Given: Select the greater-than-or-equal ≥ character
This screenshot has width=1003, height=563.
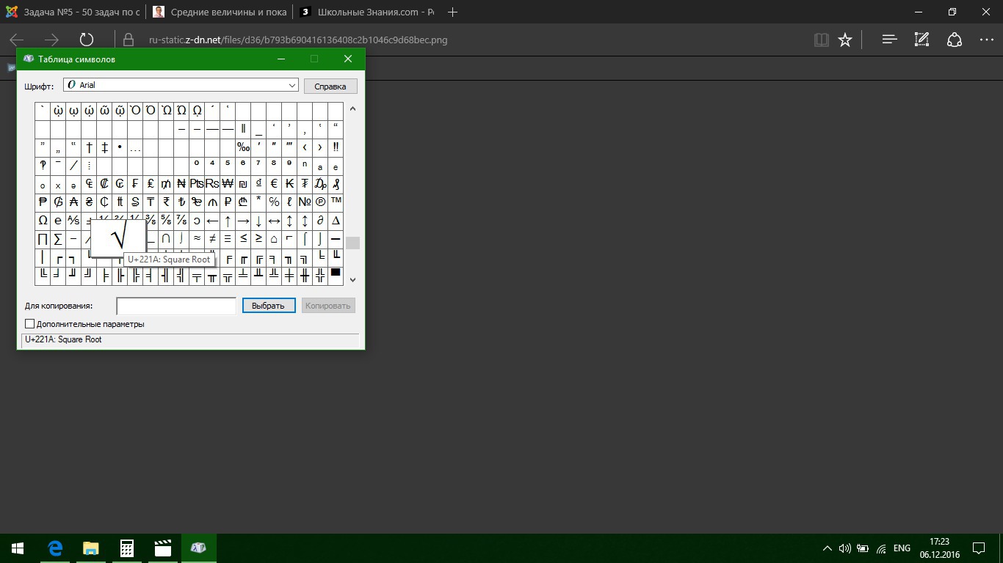Looking at the screenshot, I should 258,239.
